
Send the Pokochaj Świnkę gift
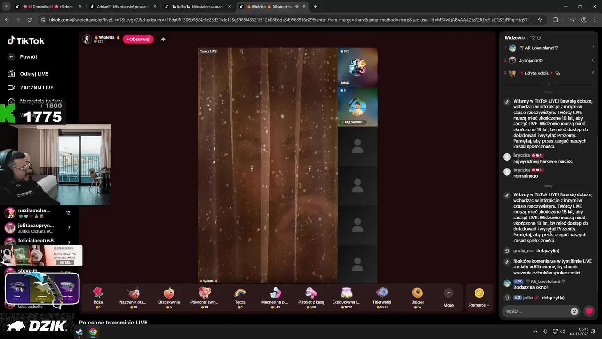coord(205,298)
